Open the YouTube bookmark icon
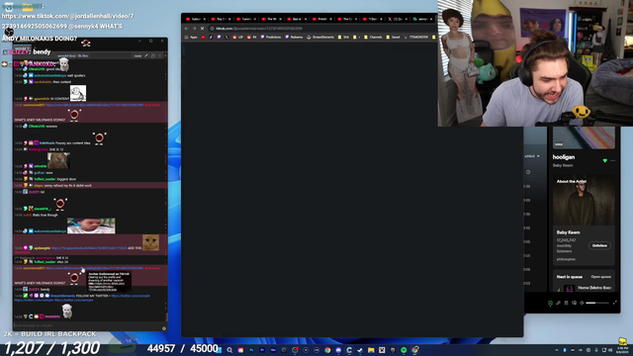633x356 pixels. [x=203, y=38]
